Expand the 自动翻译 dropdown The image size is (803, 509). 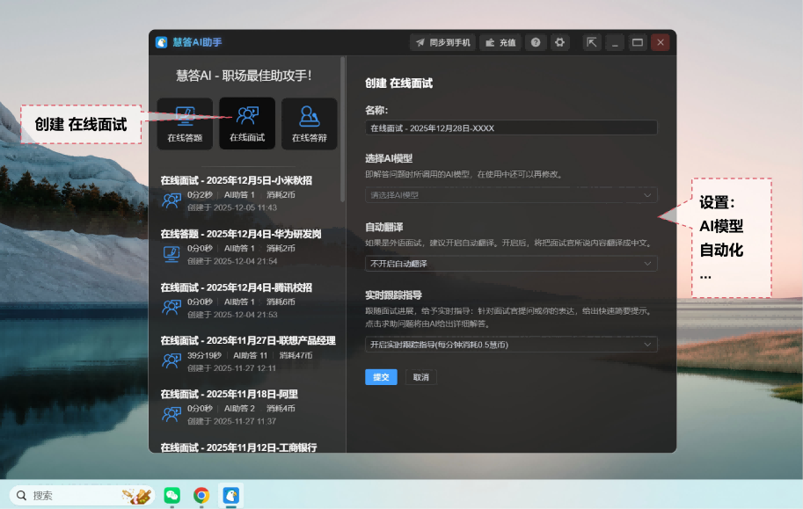click(x=511, y=264)
